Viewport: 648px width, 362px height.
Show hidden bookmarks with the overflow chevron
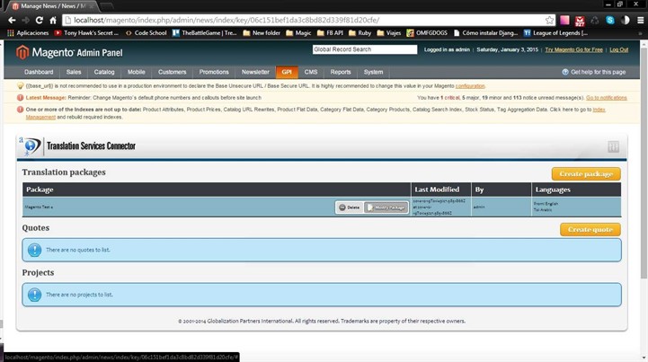click(x=640, y=33)
